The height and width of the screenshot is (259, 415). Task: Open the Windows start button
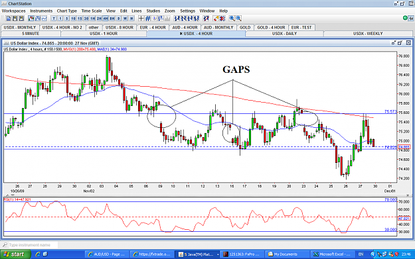point(15,254)
